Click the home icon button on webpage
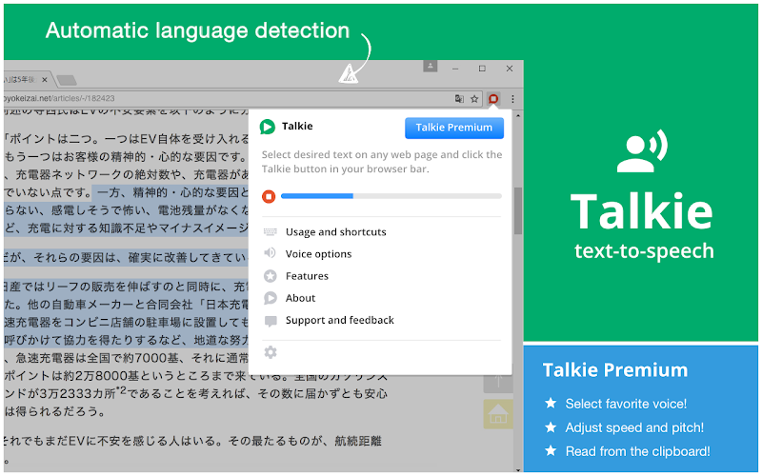 498,414
